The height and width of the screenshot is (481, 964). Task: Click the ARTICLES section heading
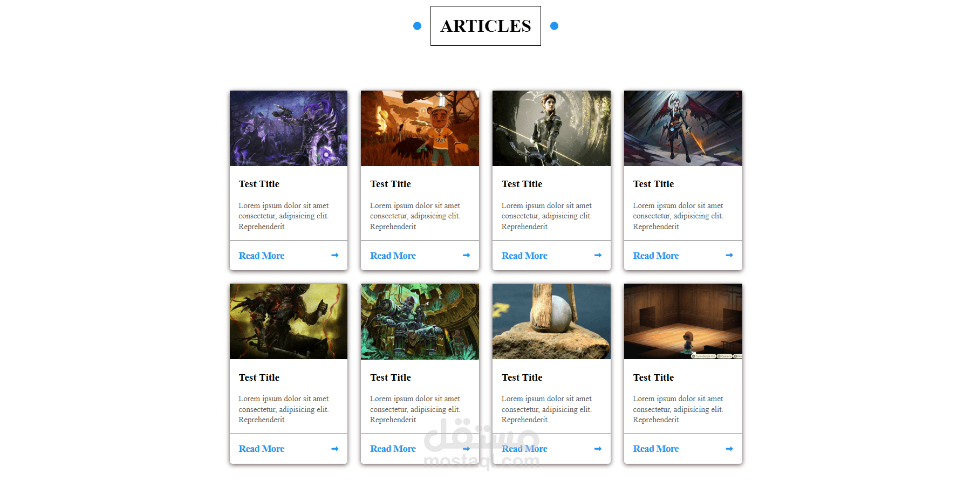tap(486, 26)
